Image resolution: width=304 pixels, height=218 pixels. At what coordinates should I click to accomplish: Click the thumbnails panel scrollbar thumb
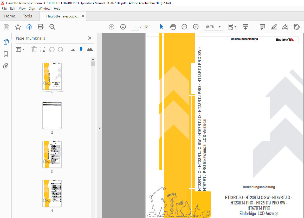[93, 64]
